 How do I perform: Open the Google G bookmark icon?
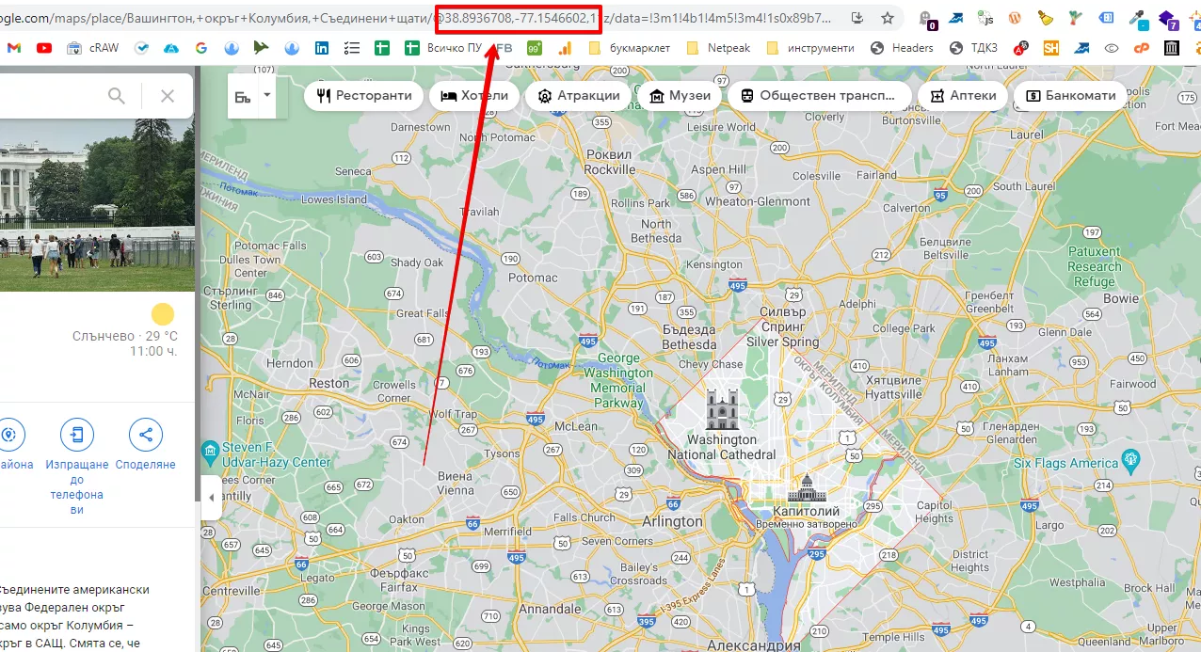[201, 48]
